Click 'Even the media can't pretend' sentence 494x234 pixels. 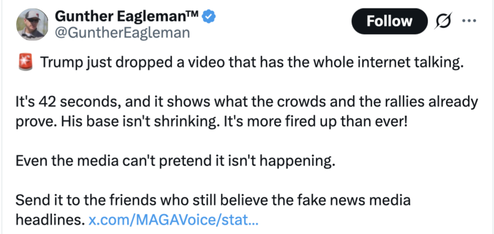click(x=174, y=161)
